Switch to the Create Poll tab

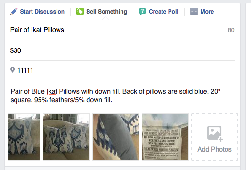point(159,12)
